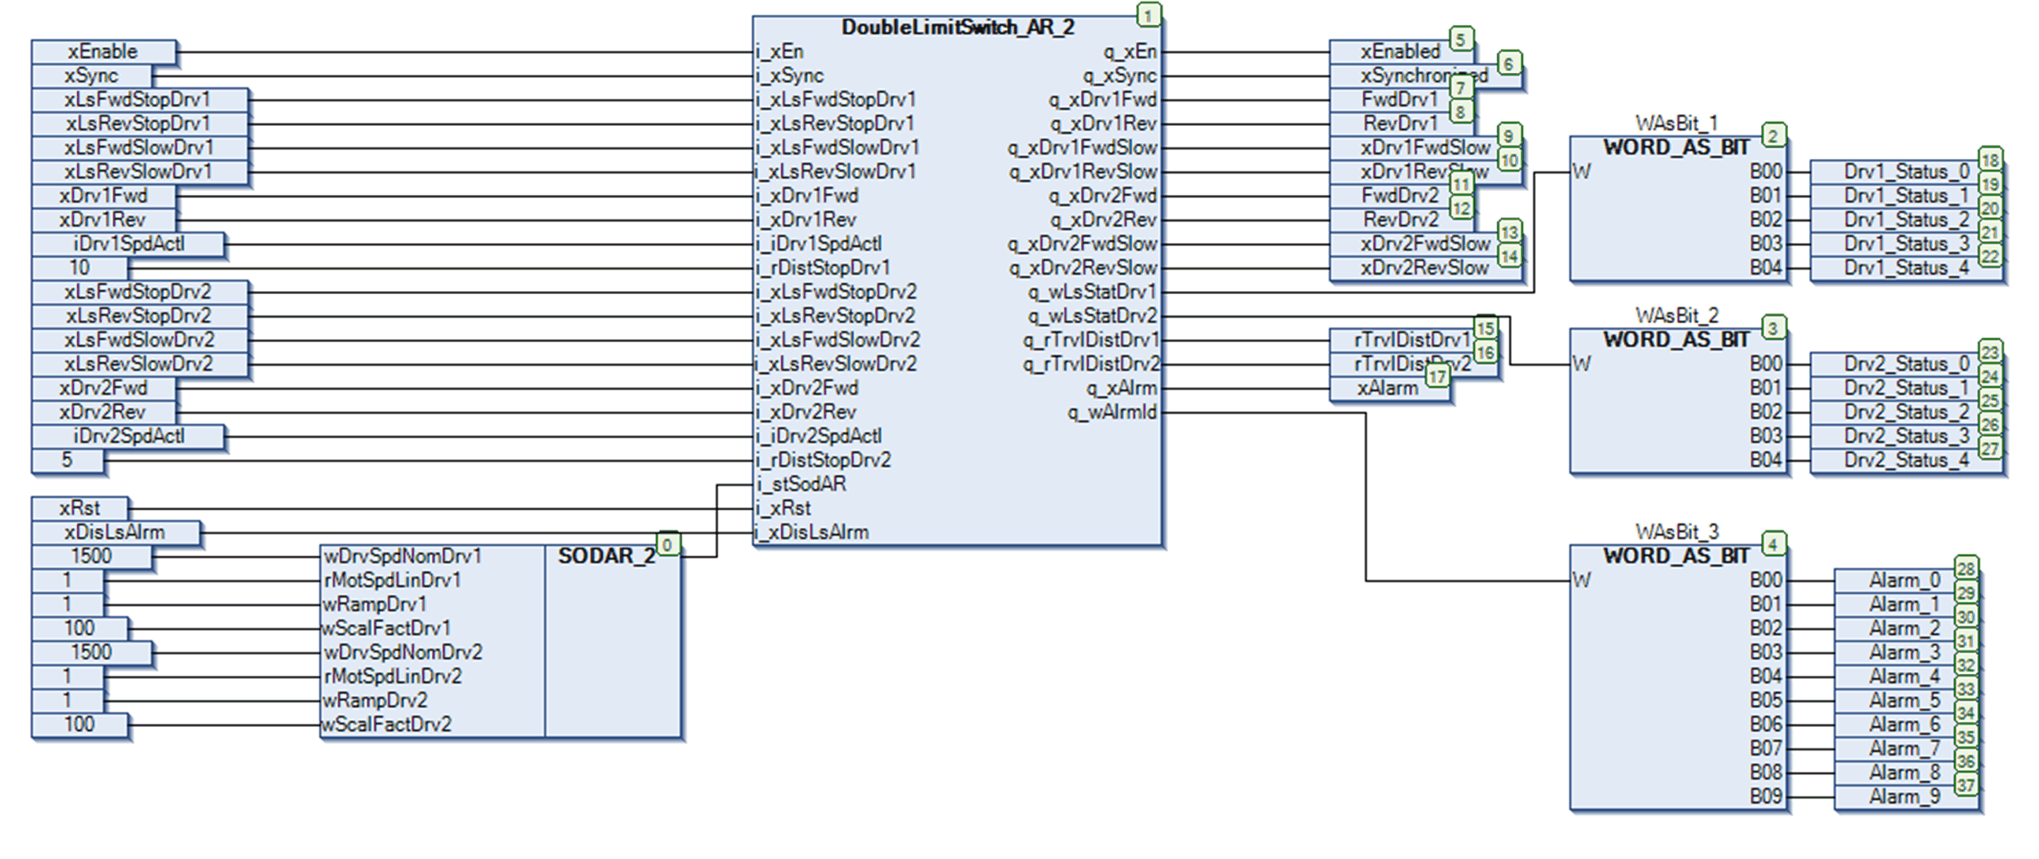This screenshot has width=2039, height=859.
Task: Select execution order marker 9
Action: (x=1510, y=135)
